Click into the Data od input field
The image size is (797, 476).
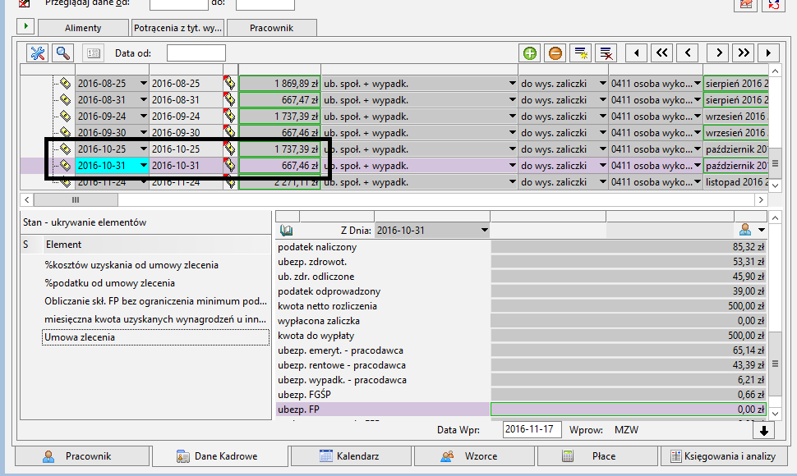tap(196, 53)
